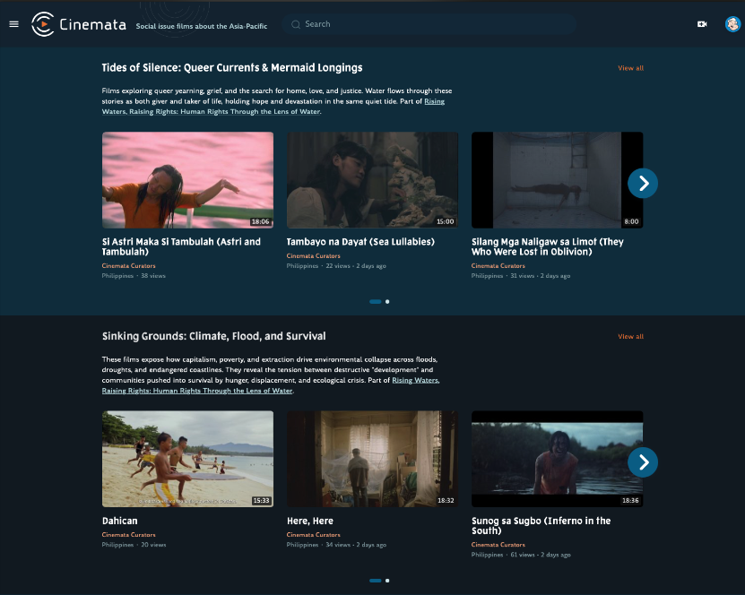Open View all for Sinking Grounds
The image size is (745, 595).
(630, 336)
